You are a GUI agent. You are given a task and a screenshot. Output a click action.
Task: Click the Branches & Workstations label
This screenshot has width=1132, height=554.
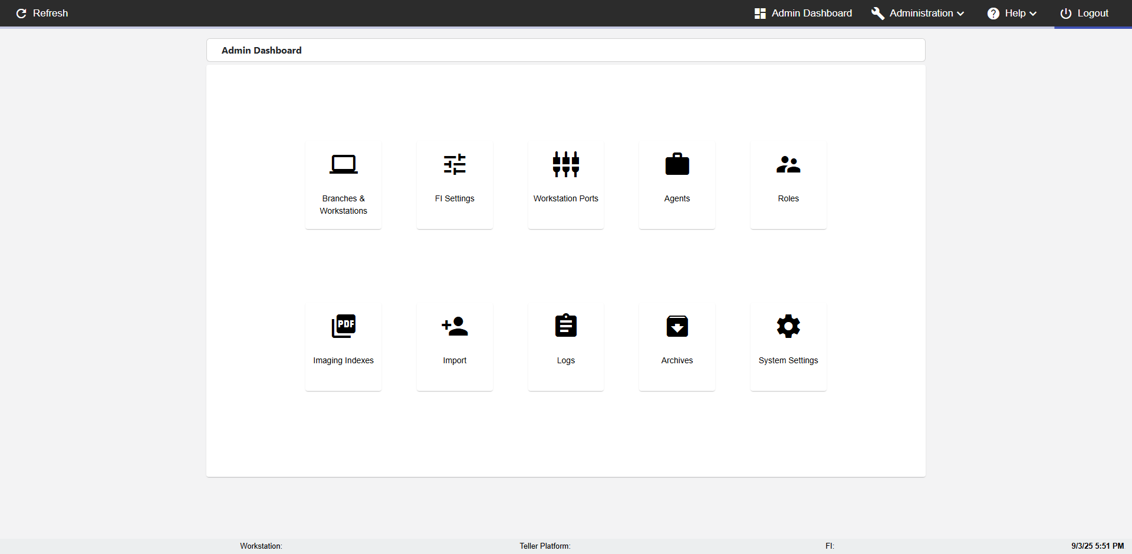343,204
